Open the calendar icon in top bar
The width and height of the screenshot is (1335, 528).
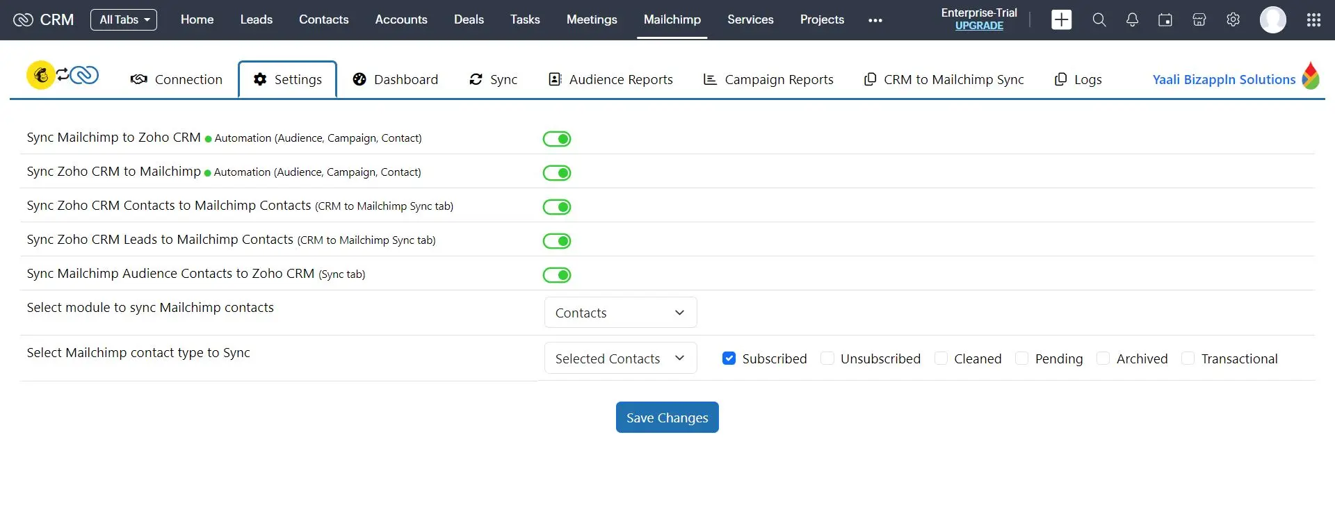[x=1165, y=19]
